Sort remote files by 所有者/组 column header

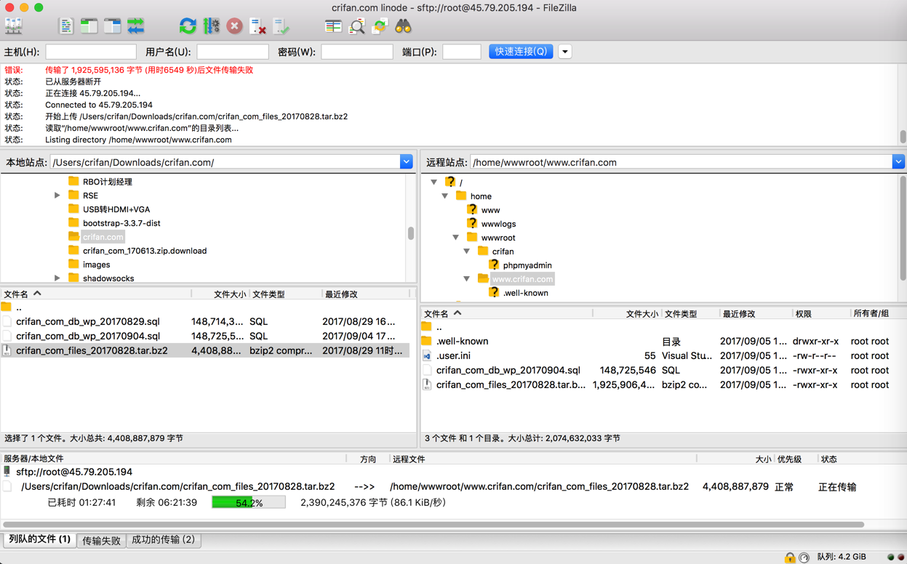coord(877,313)
